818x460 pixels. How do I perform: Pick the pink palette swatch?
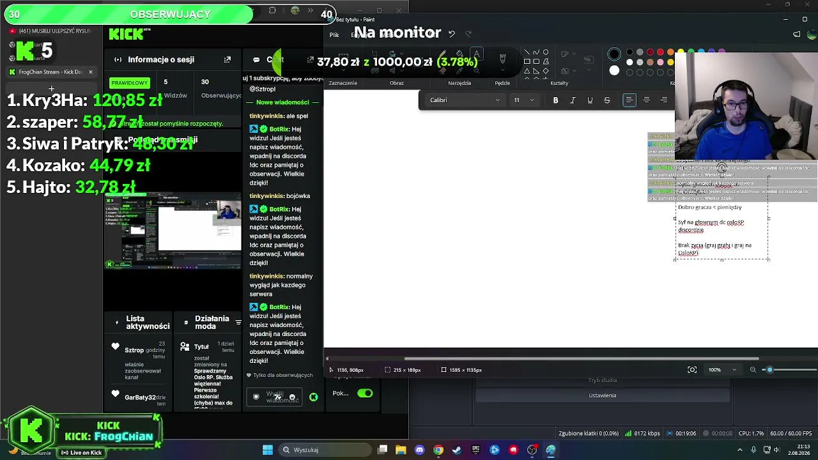coord(660,63)
